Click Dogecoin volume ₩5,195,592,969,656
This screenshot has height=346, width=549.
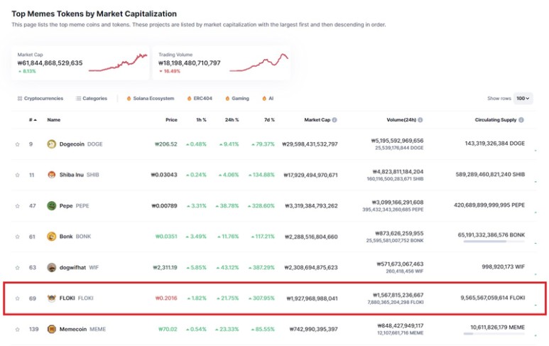398,141
